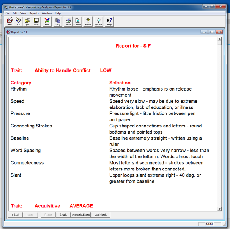Viewport: 230px width, 229px height.
Task: Click the Acquisitive trait text
Action: 47,206
